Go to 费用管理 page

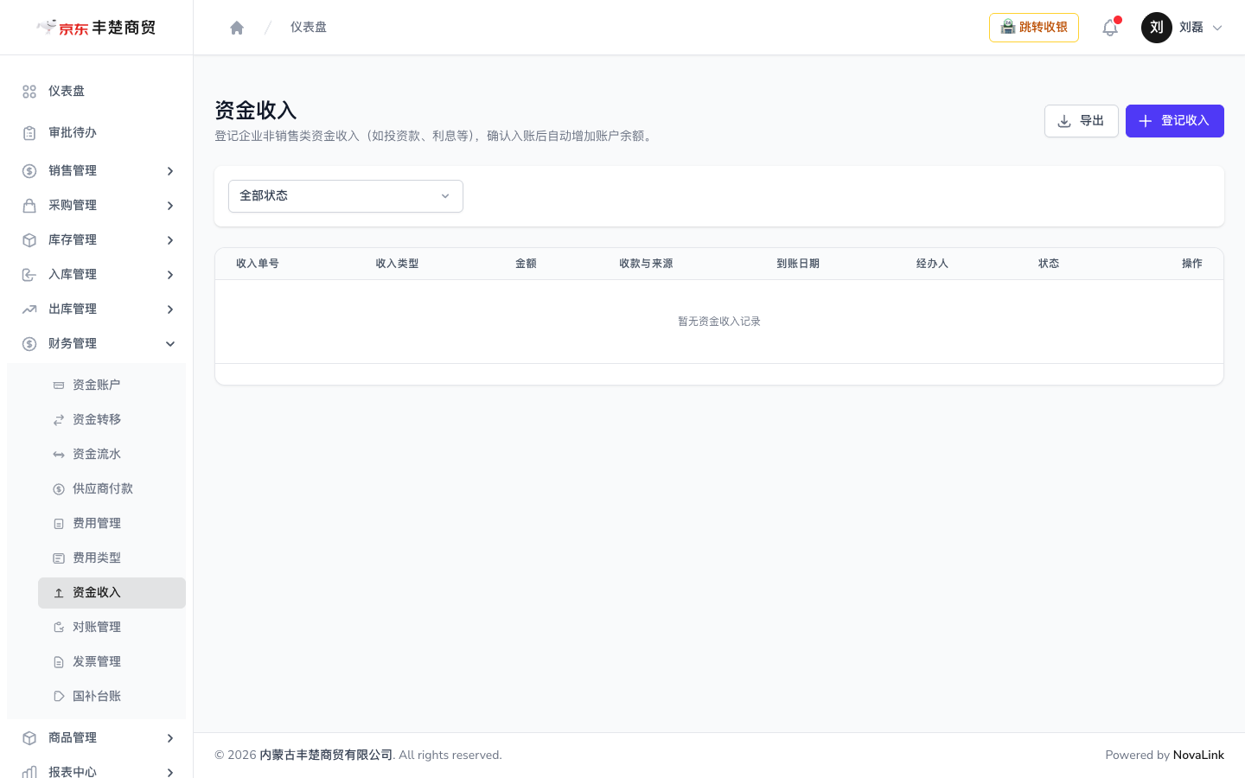click(112, 524)
